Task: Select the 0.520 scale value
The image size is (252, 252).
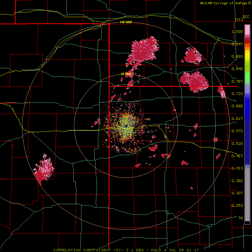Action: tap(237, 144)
